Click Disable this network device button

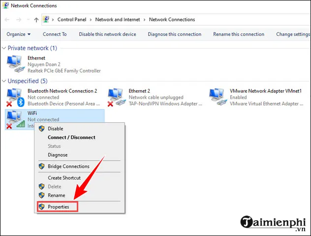click(107, 34)
